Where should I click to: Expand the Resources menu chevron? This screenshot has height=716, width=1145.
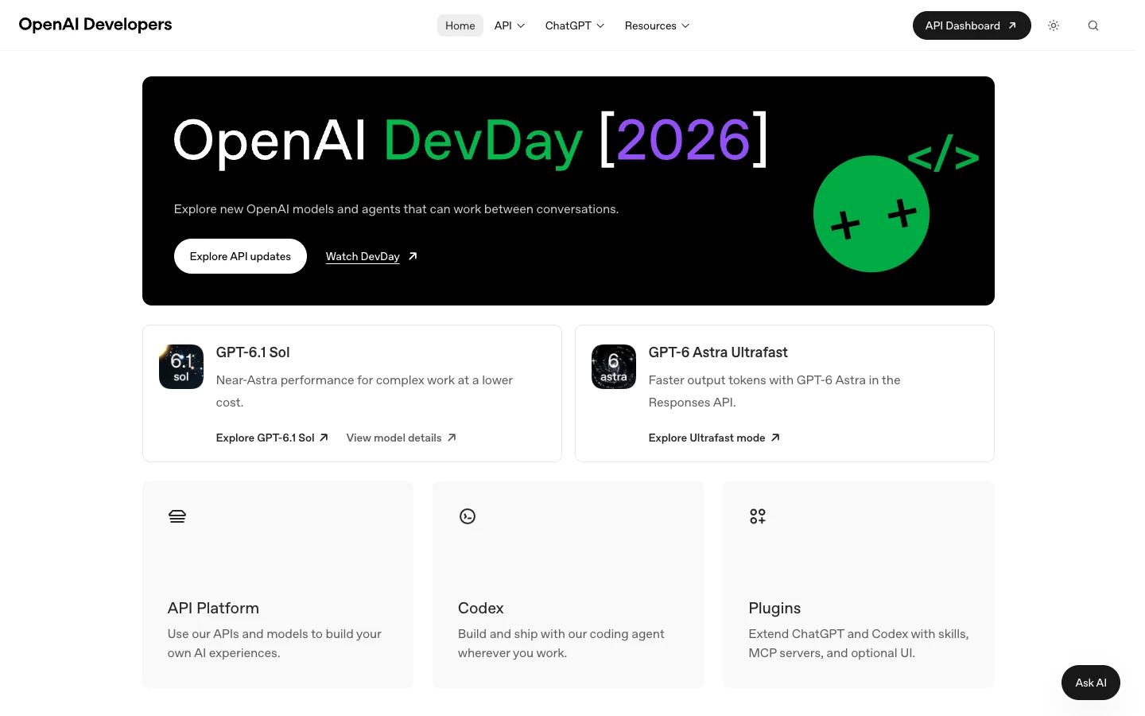point(685,25)
